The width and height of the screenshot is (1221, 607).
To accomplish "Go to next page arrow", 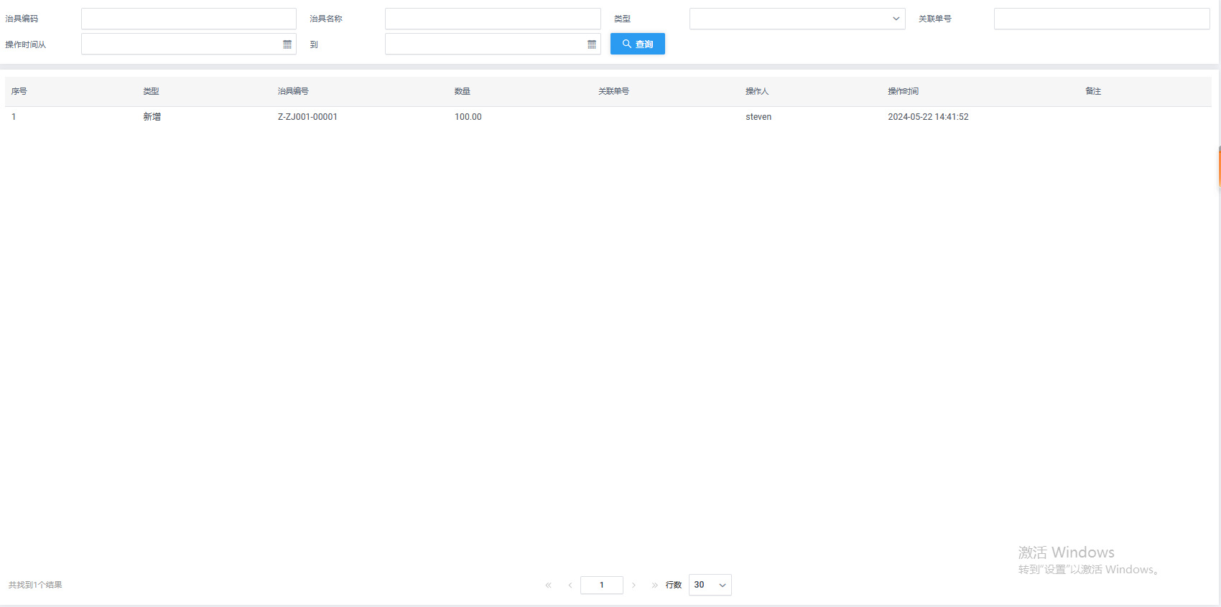I will pyautogui.click(x=633, y=585).
